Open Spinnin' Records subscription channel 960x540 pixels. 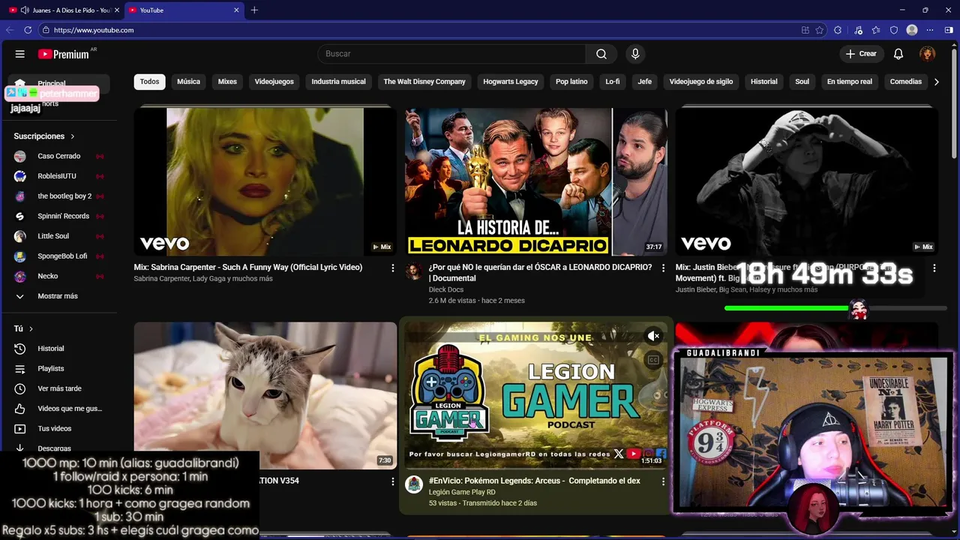(x=58, y=216)
